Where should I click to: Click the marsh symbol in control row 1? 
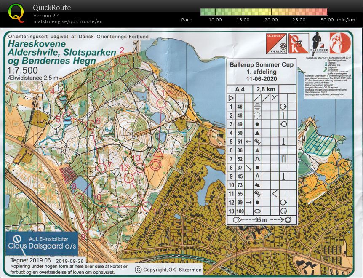[x=257, y=107]
